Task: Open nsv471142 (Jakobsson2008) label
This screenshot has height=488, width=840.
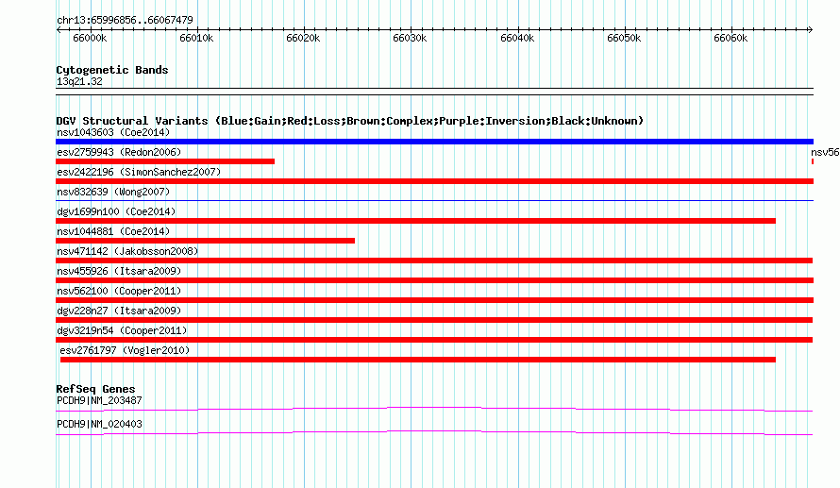Action: pos(127,251)
